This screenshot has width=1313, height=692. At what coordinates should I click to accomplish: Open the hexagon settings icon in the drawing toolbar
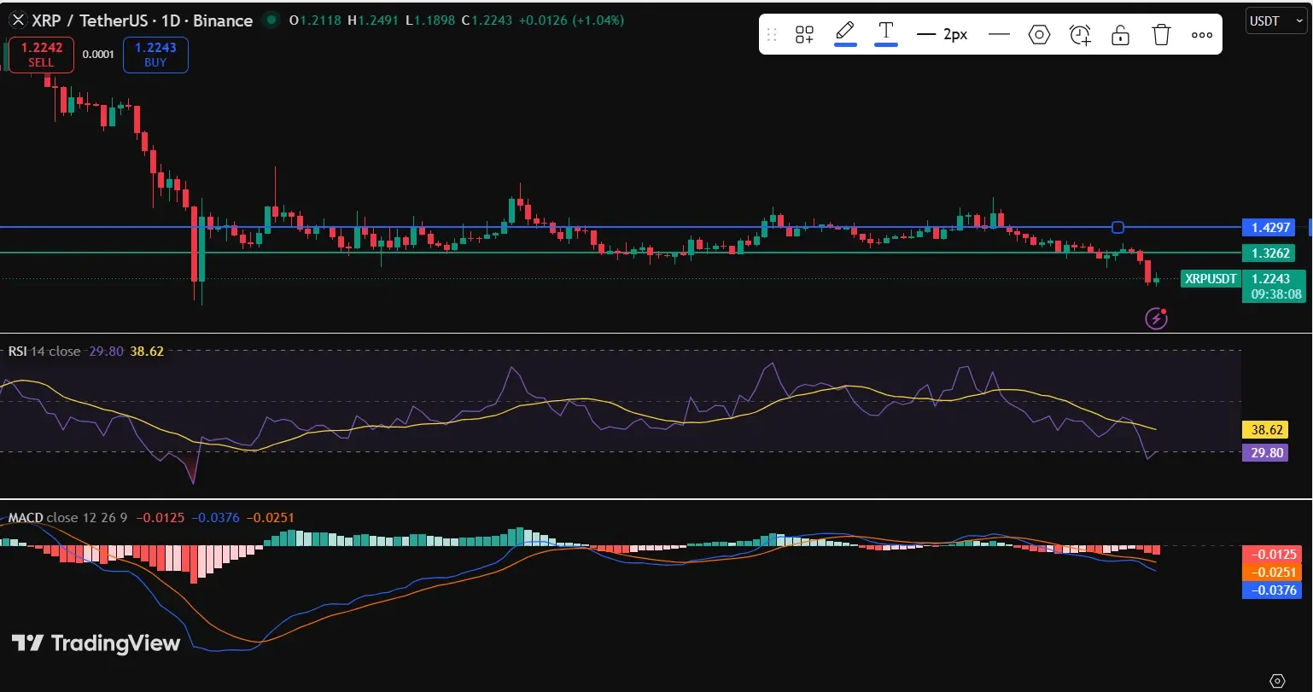(x=1039, y=34)
